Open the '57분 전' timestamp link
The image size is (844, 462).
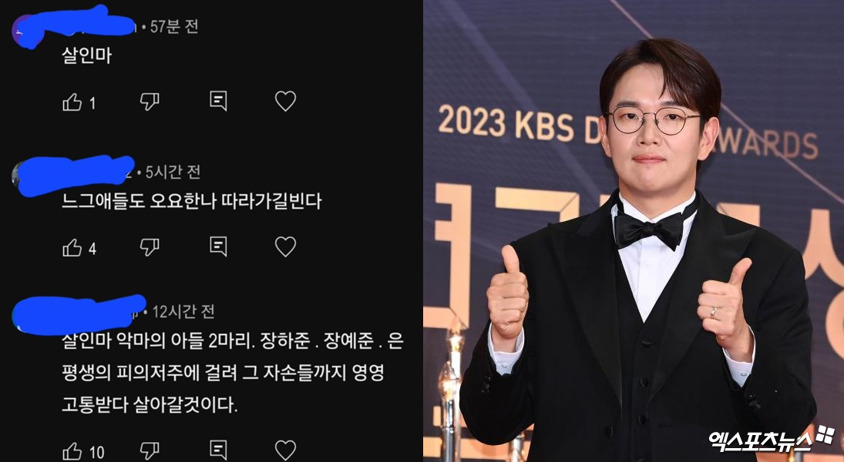click(x=174, y=26)
